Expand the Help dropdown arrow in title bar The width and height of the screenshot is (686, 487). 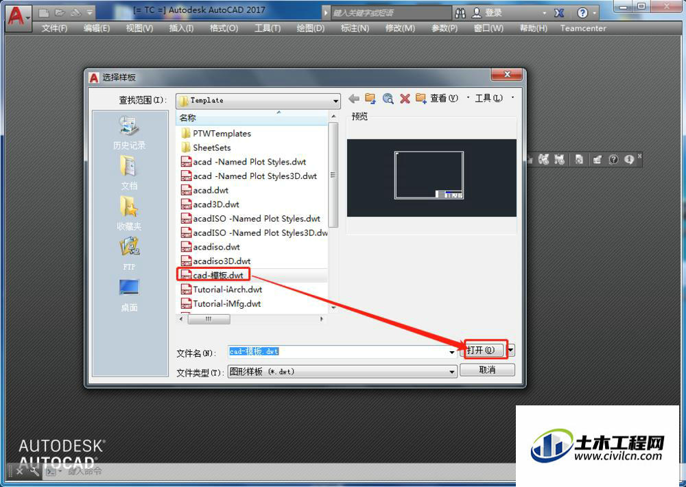[594, 13]
